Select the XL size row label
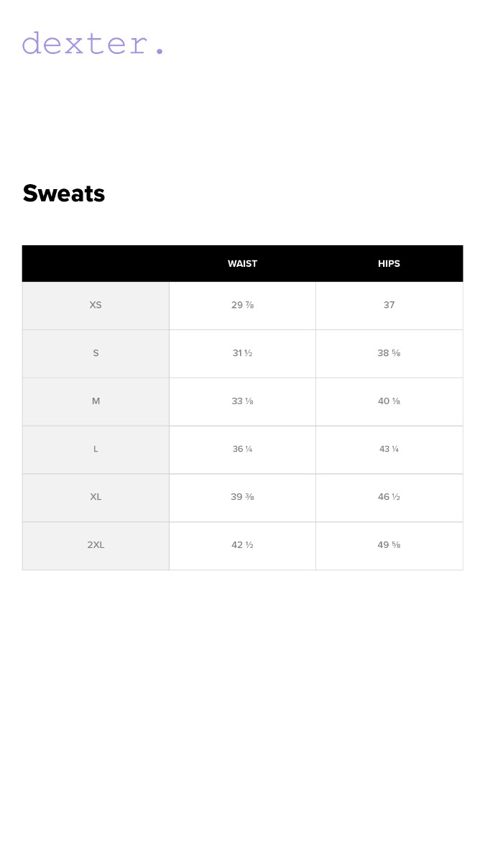Image resolution: width=485 pixels, height=863 pixels. tap(96, 497)
